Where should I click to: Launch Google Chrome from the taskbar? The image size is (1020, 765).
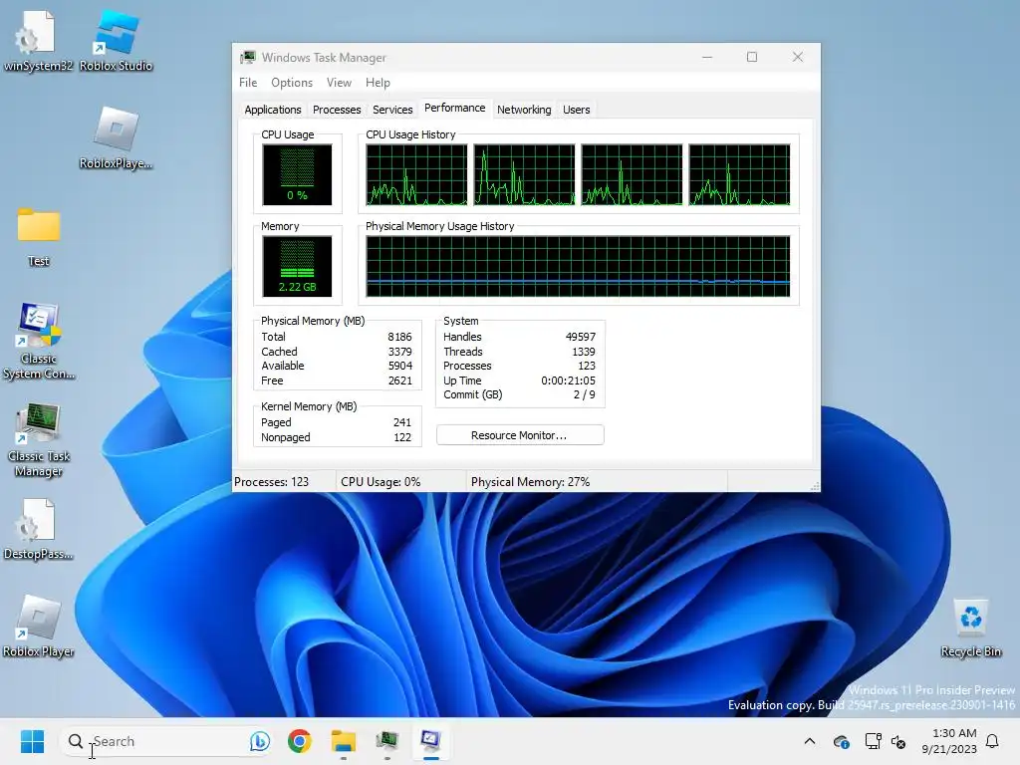point(299,741)
